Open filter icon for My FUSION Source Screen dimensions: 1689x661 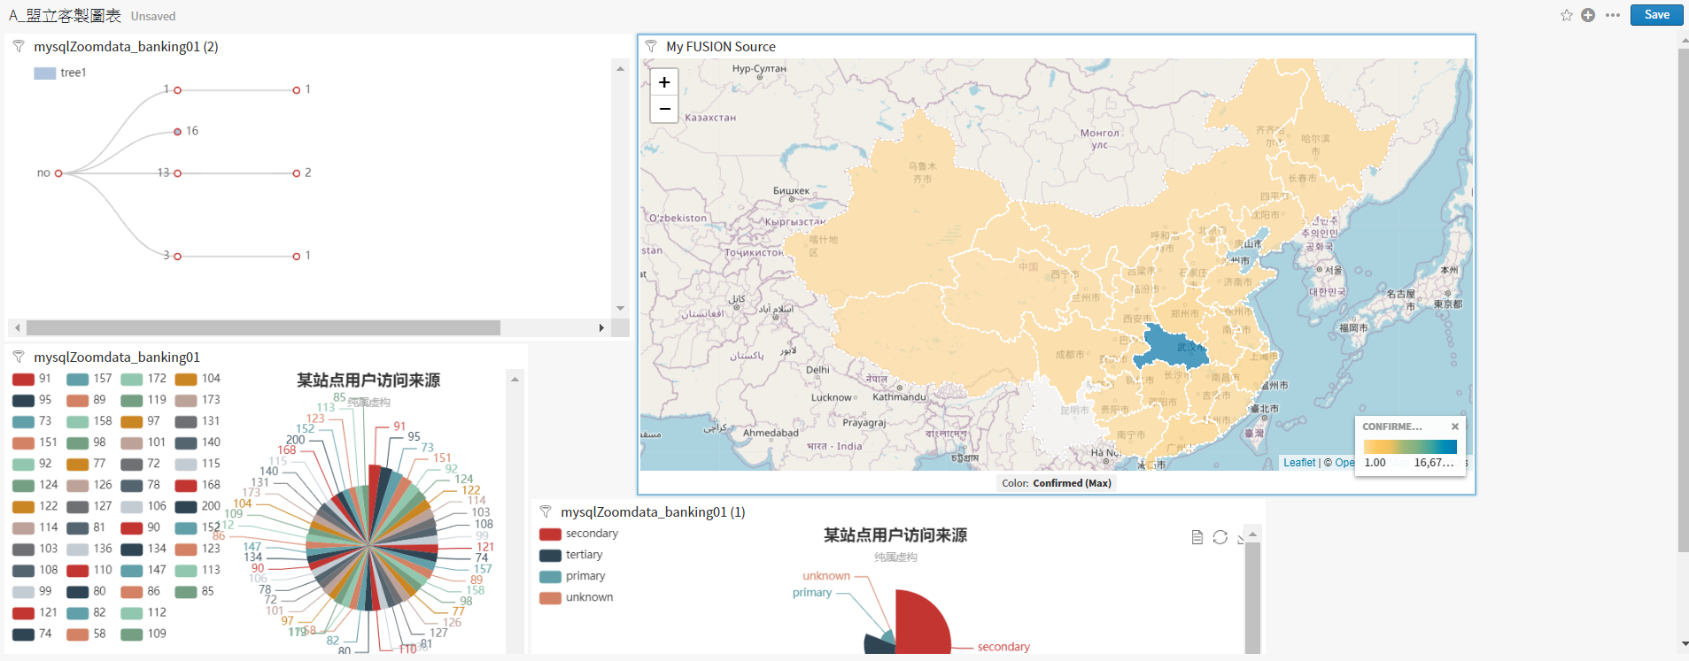[x=651, y=46]
